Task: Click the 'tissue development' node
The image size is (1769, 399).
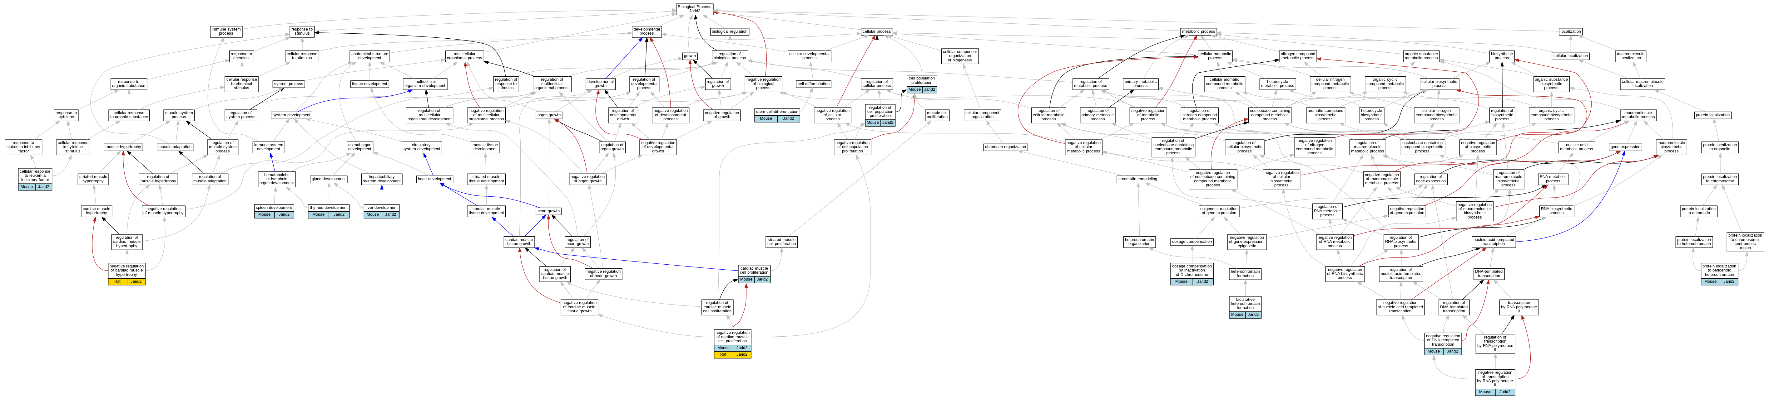Action: tap(370, 84)
